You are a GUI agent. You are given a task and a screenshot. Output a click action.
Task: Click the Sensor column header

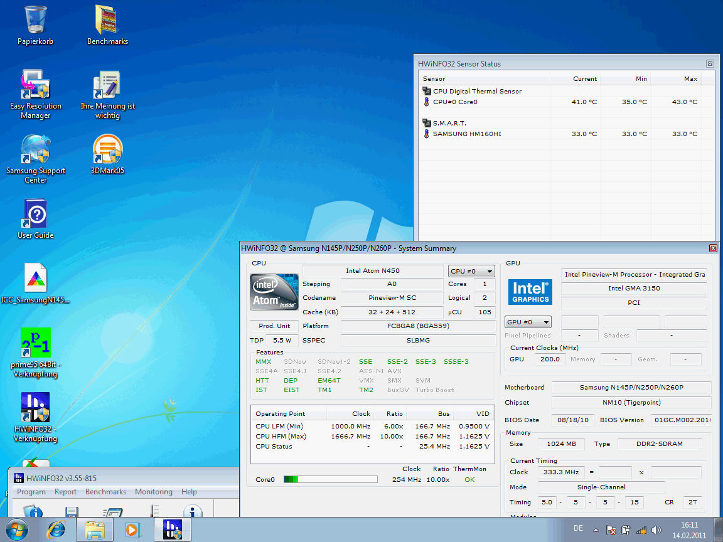[x=484, y=79]
